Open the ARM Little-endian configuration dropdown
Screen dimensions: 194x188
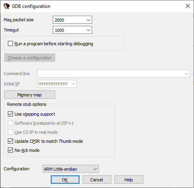click(x=70, y=169)
